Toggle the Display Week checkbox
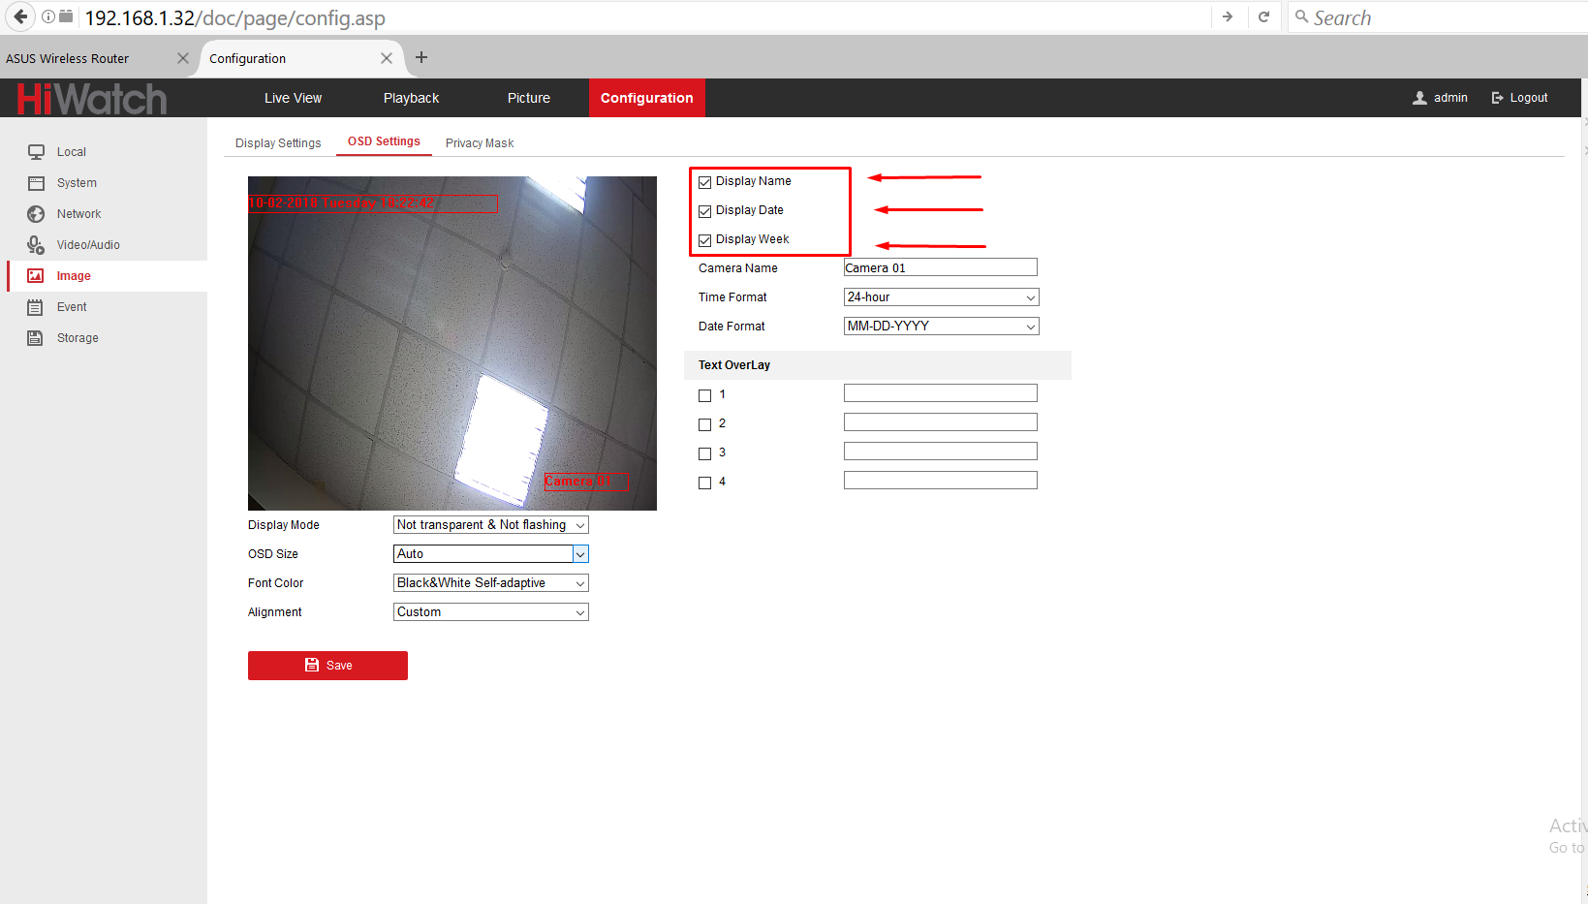1588x904 pixels. [705, 240]
